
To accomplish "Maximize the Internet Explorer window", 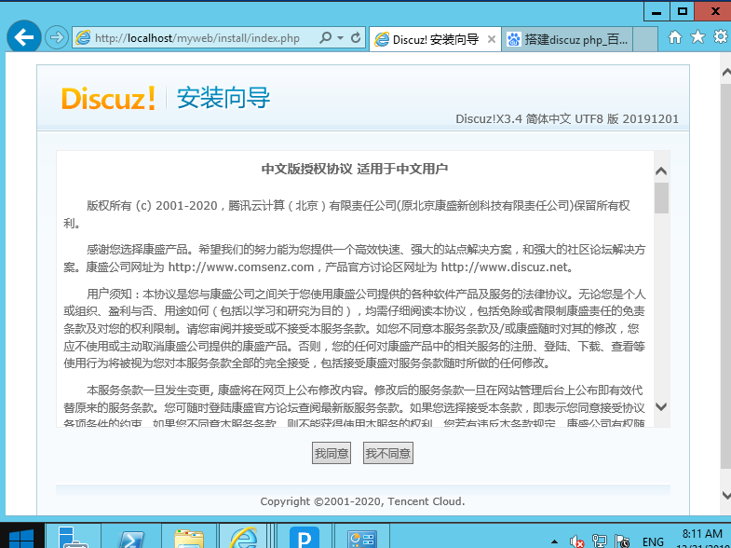I will [x=682, y=11].
